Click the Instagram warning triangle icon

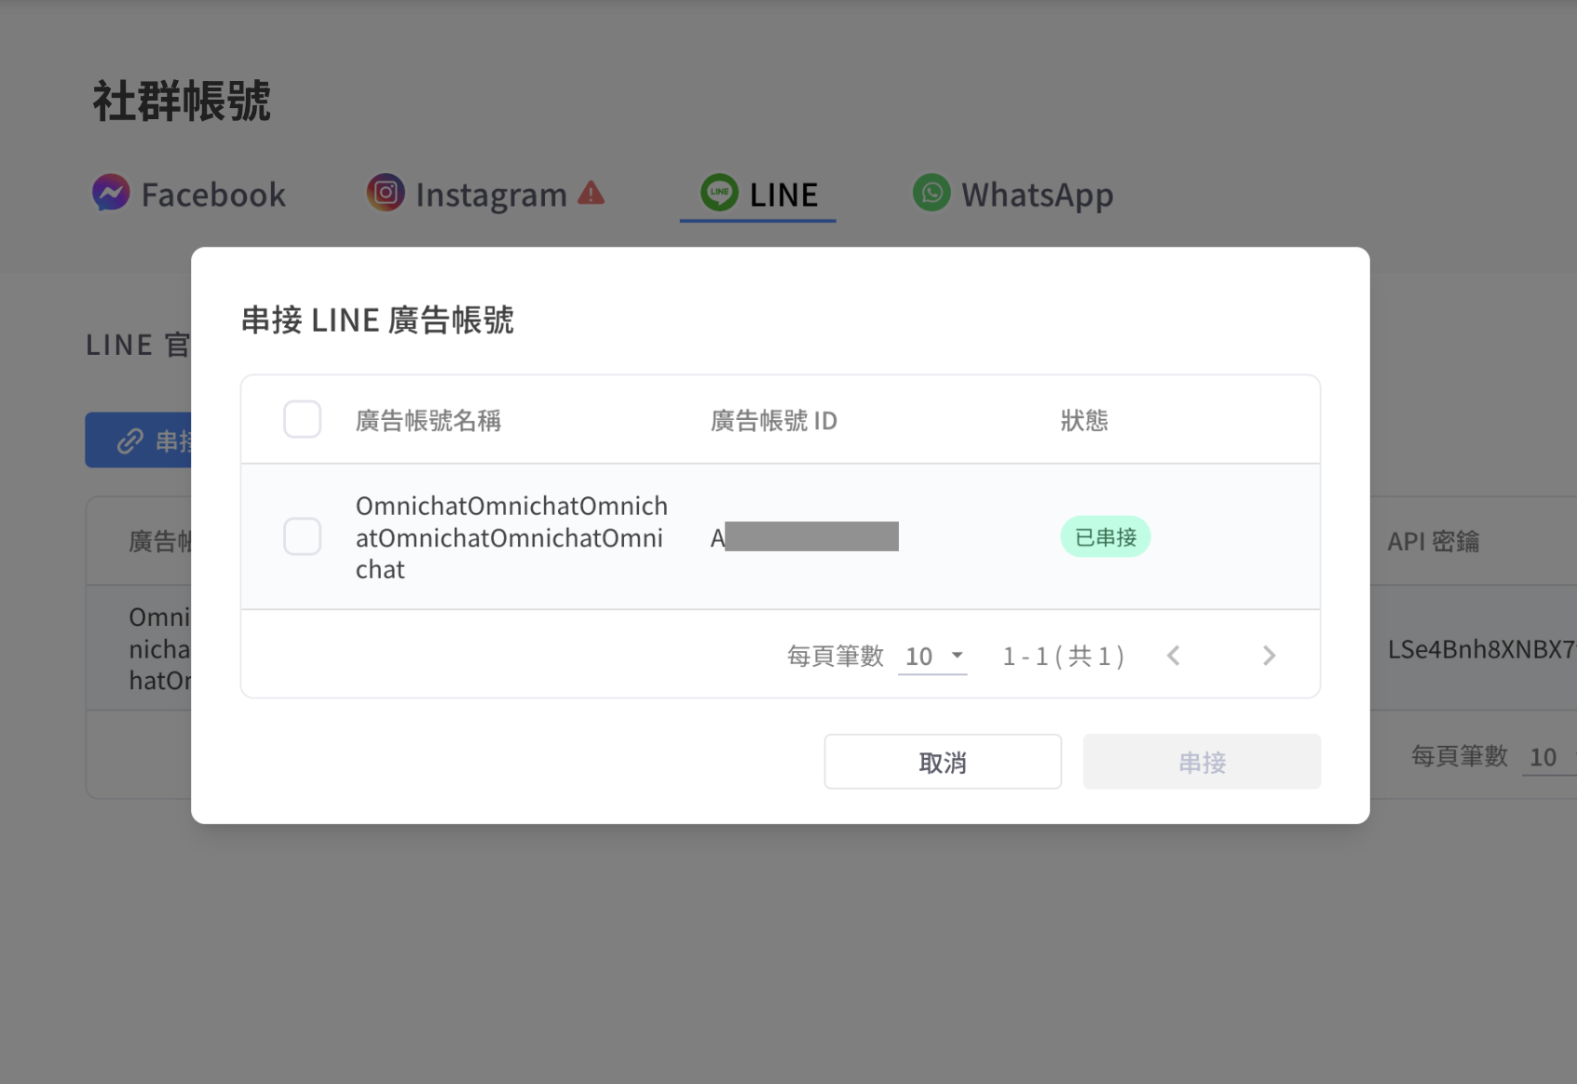point(591,193)
